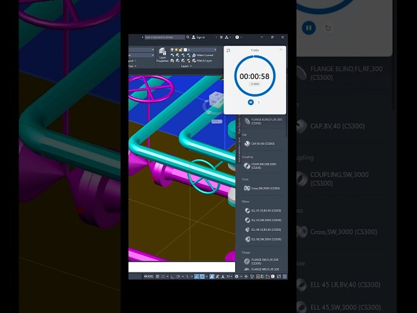Image resolution: width=417 pixels, height=313 pixels.
Task: Click the search magnifier icon
Action: click(188, 37)
